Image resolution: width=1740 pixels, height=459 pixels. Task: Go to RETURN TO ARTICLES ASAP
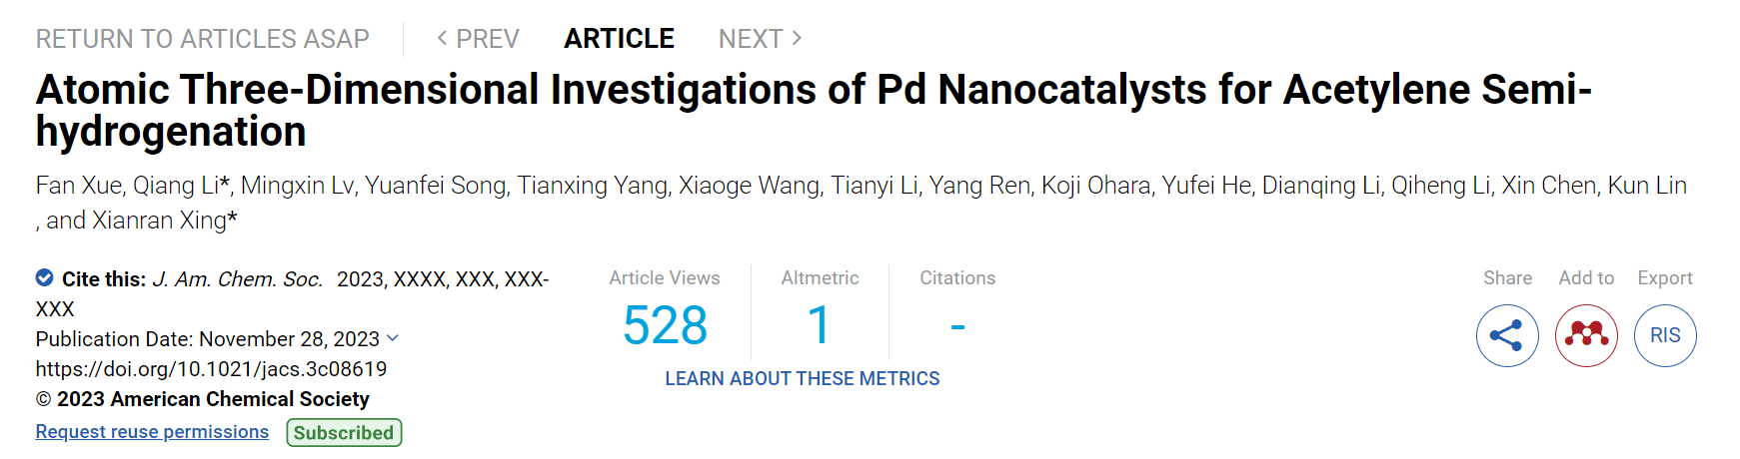203,39
